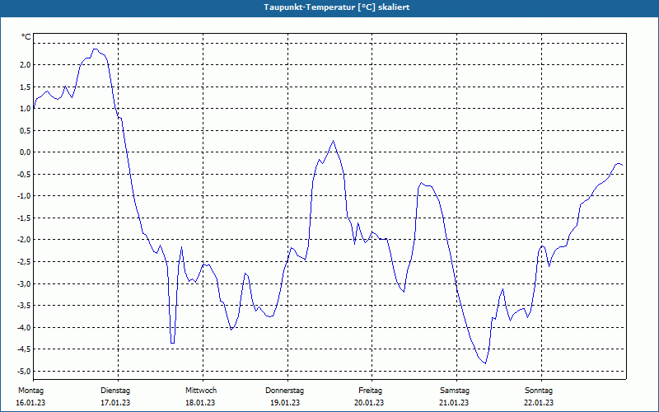Click the Thursday peak just above 0,0
Screen dimensions: 659x412
tap(334, 141)
